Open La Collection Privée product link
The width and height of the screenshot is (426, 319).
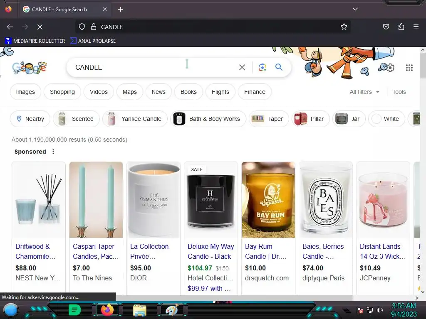pos(149,251)
